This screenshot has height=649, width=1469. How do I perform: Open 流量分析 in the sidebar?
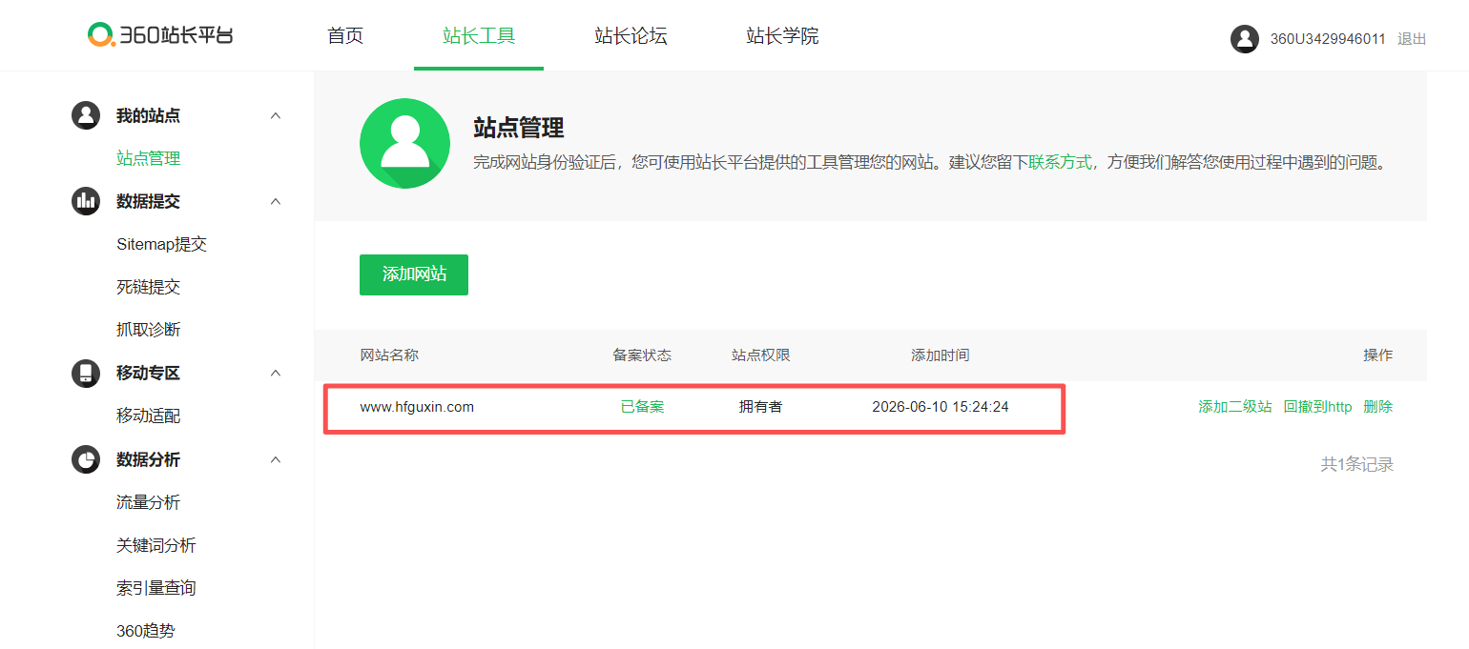click(149, 502)
